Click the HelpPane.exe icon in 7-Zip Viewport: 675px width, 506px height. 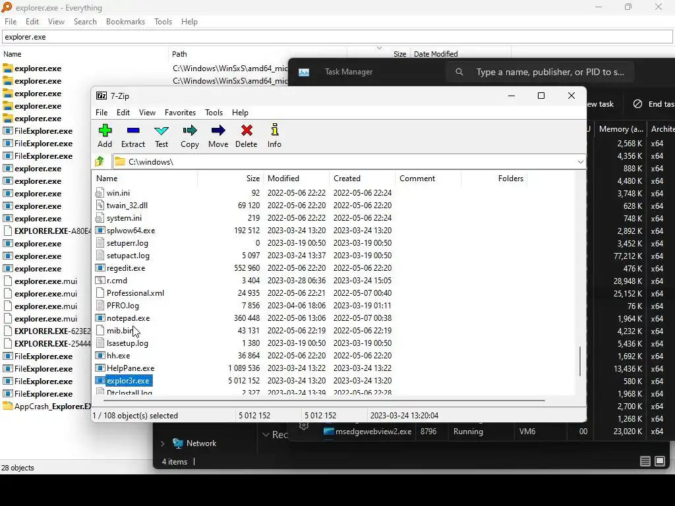(100, 368)
